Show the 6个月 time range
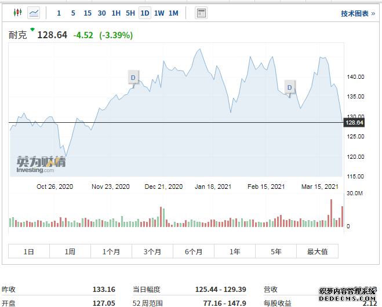 194,251
